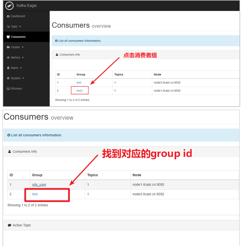
Task: Expand the System sidebar menu
Action: coord(16,78)
